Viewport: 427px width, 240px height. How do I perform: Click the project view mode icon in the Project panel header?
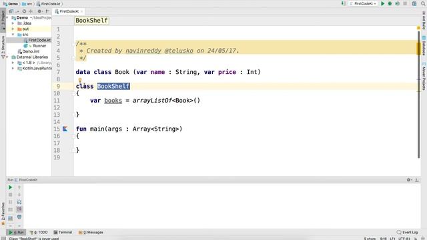pos(11,11)
